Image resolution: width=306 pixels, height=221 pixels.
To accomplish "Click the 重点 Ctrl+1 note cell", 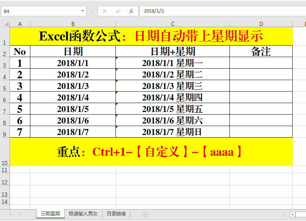I will pyautogui.click(x=151, y=152).
